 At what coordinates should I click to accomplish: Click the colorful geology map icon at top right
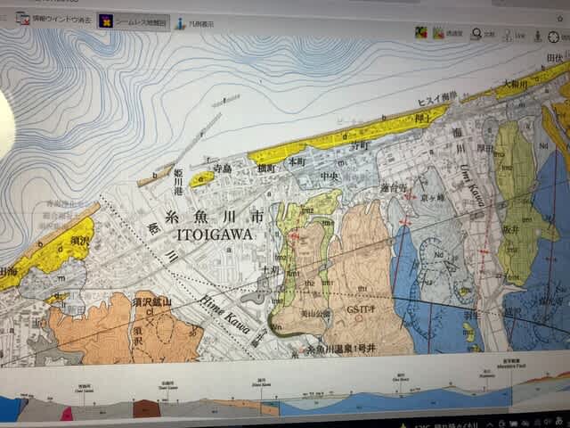tap(420, 33)
